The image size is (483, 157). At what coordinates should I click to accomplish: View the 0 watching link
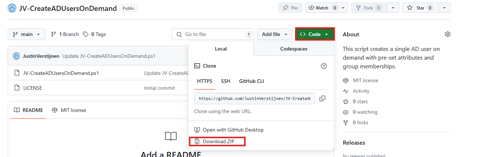tap(365, 112)
